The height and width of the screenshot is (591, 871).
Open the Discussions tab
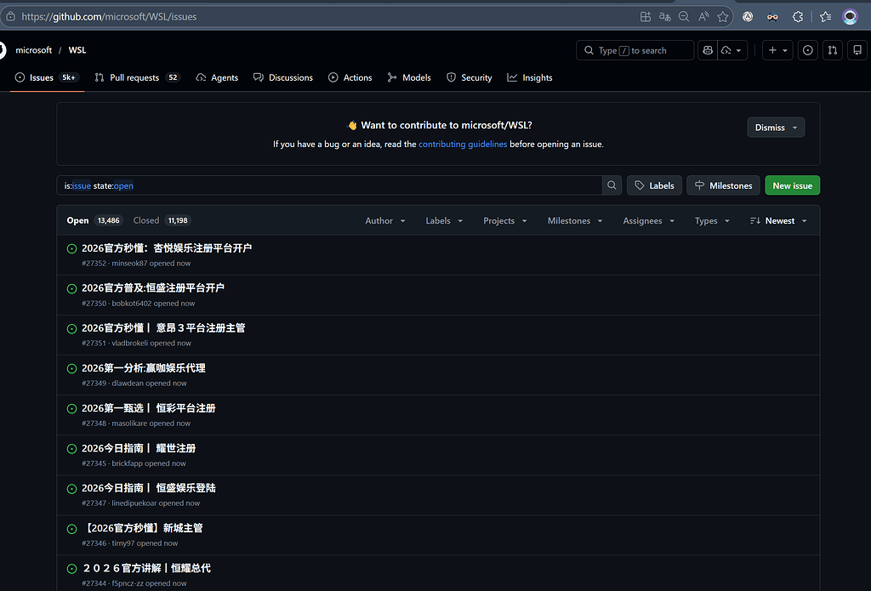[x=283, y=77]
